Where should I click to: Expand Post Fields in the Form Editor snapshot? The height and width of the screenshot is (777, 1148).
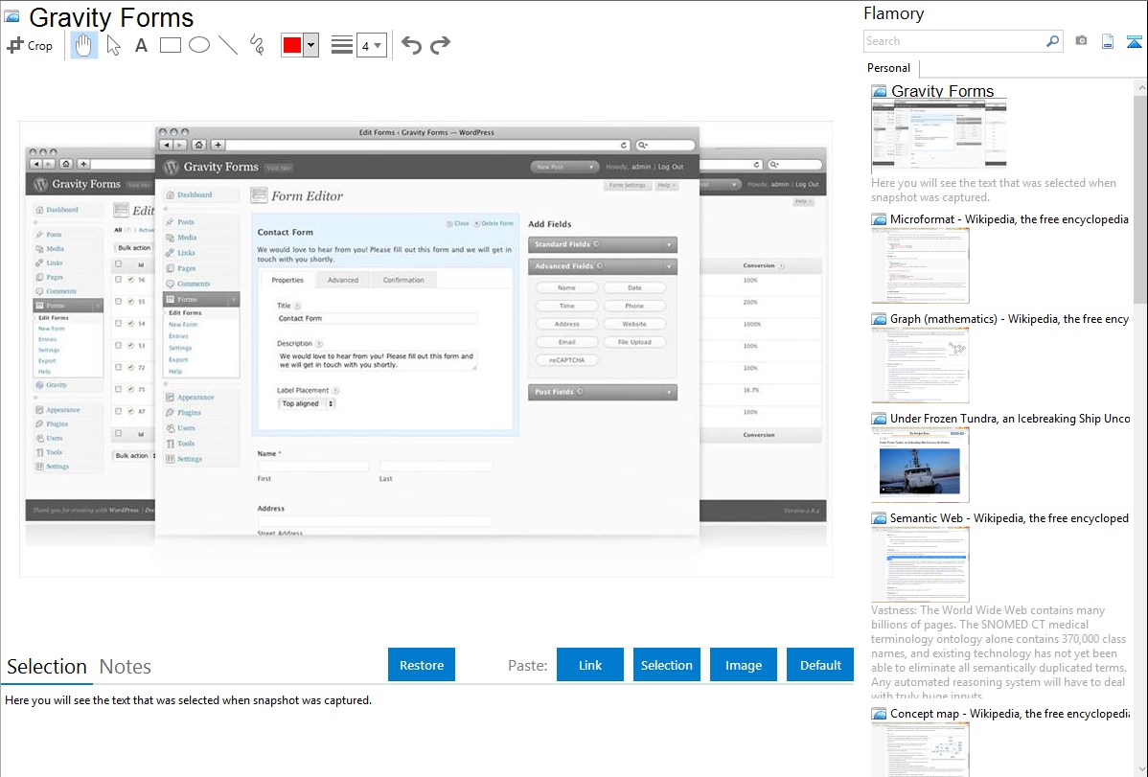pyautogui.click(x=603, y=392)
